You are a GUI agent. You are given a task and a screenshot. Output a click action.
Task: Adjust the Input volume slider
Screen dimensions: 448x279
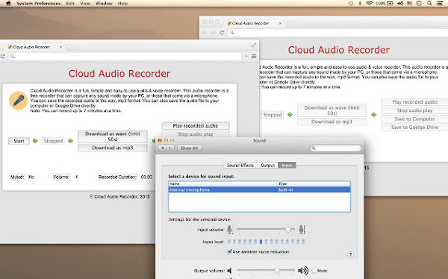tap(288, 229)
